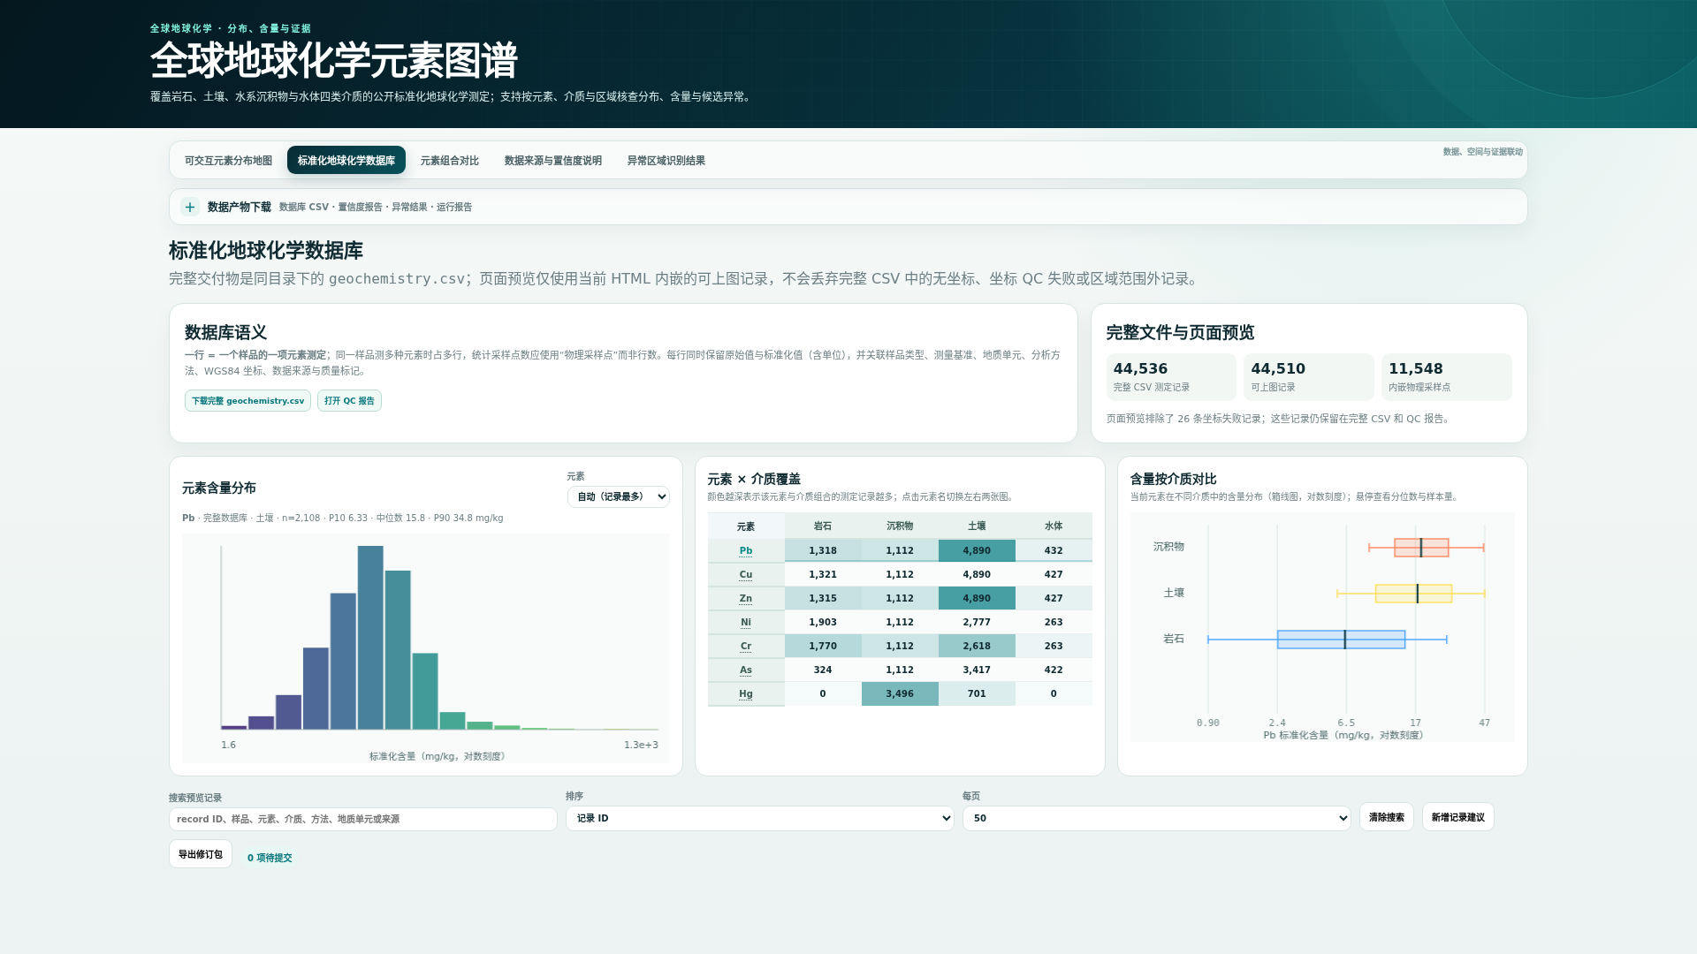This screenshot has width=1697, height=954.
Task: Click the 新增记录建议 button
Action: coord(1458,817)
